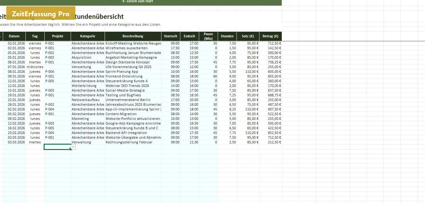The image size is (425, 203).
Task: Select the "Sprint-Planung App" description
Action: 133,72
